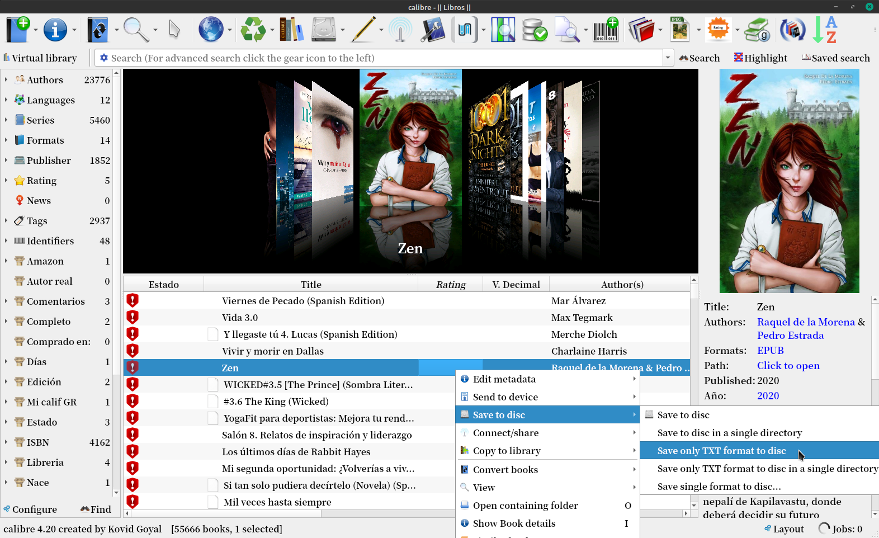Click the 'Raquel de la Morena' author link
The width and height of the screenshot is (879, 538).
806,322
